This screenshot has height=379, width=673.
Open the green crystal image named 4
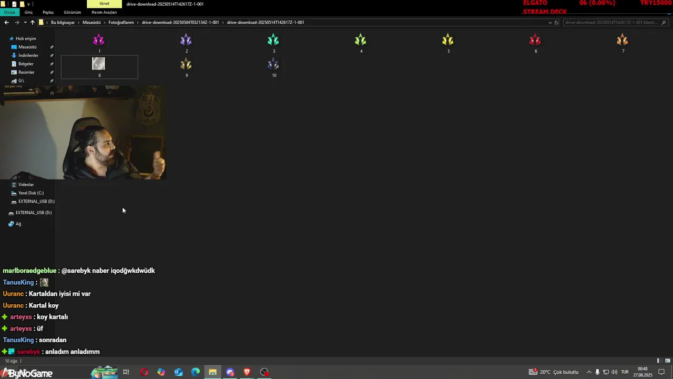point(361,41)
